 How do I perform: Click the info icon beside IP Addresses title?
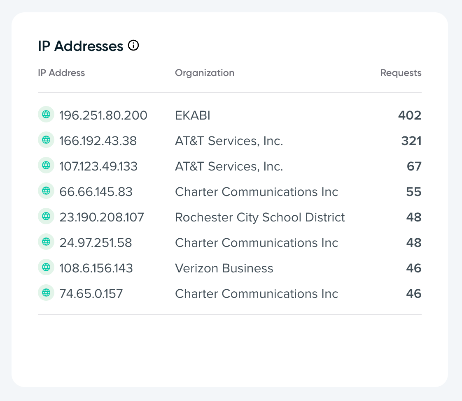coord(133,46)
